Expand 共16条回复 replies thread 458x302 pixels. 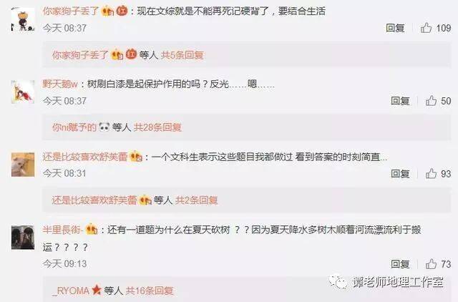tap(150, 291)
